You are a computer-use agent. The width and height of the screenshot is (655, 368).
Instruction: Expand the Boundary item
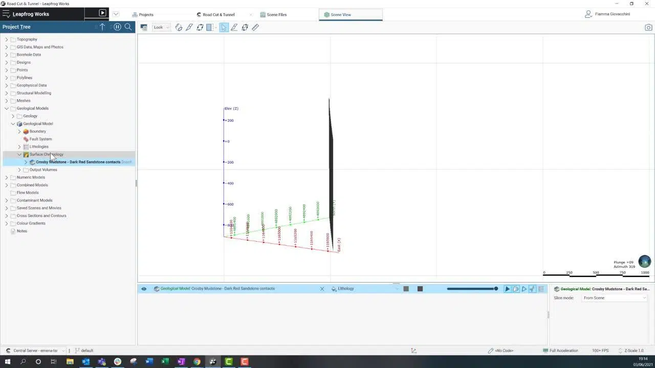[19, 131]
